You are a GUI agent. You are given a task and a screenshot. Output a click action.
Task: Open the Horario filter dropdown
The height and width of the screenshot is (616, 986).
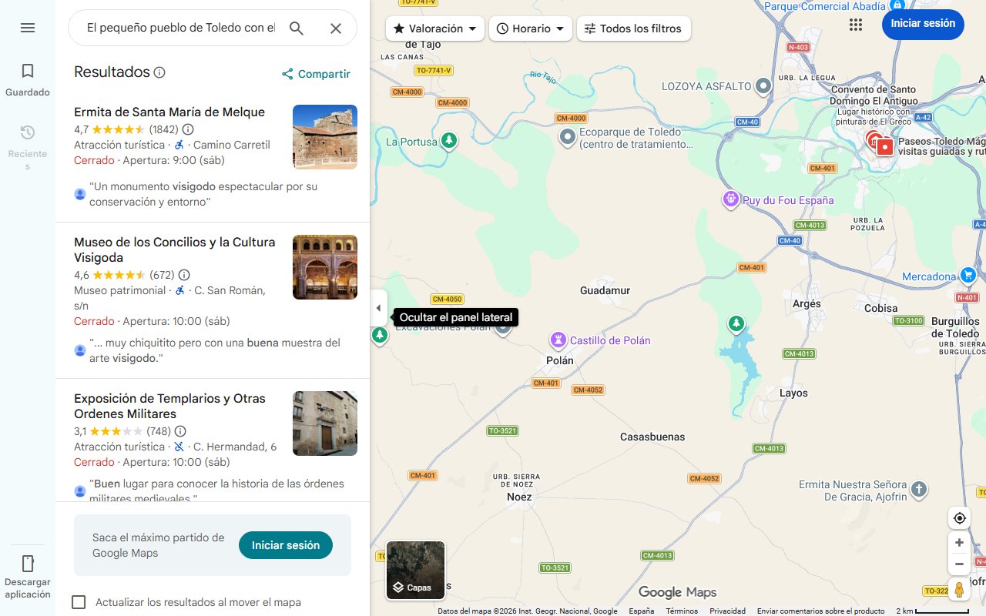pyautogui.click(x=530, y=28)
